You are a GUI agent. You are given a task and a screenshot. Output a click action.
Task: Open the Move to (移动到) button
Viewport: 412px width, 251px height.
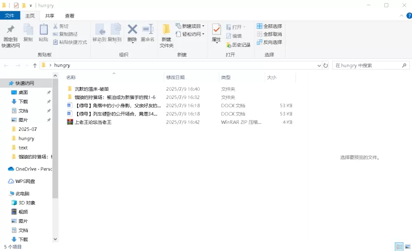click(x=99, y=33)
